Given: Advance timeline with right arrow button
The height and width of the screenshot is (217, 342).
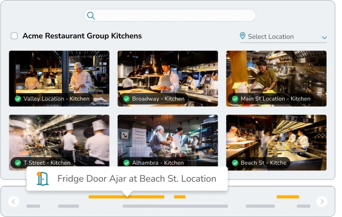Looking at the screenshot, I should (322, 202).
